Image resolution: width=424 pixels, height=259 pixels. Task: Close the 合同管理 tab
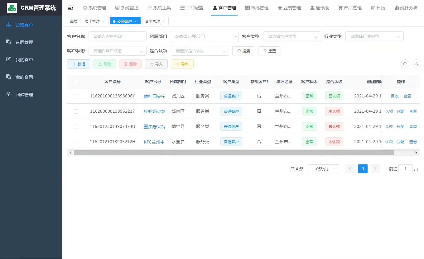coord(163,21)
